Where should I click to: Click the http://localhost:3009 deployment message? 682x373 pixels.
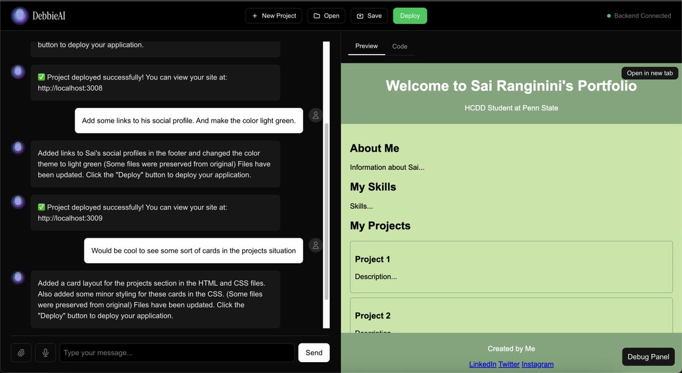coord(155,213)
